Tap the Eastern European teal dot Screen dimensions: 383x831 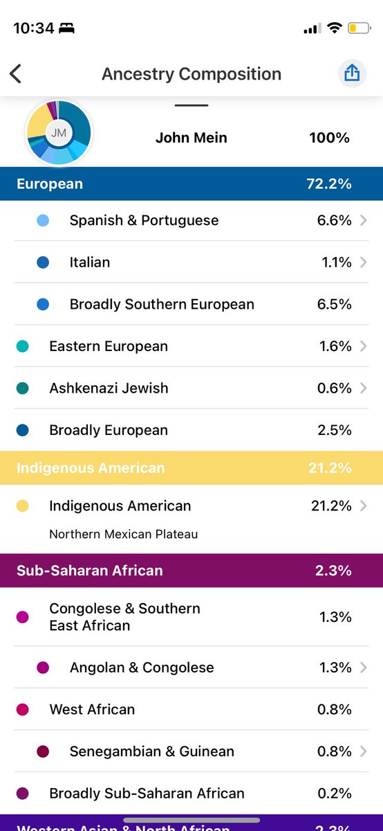(x=22, y=346)
